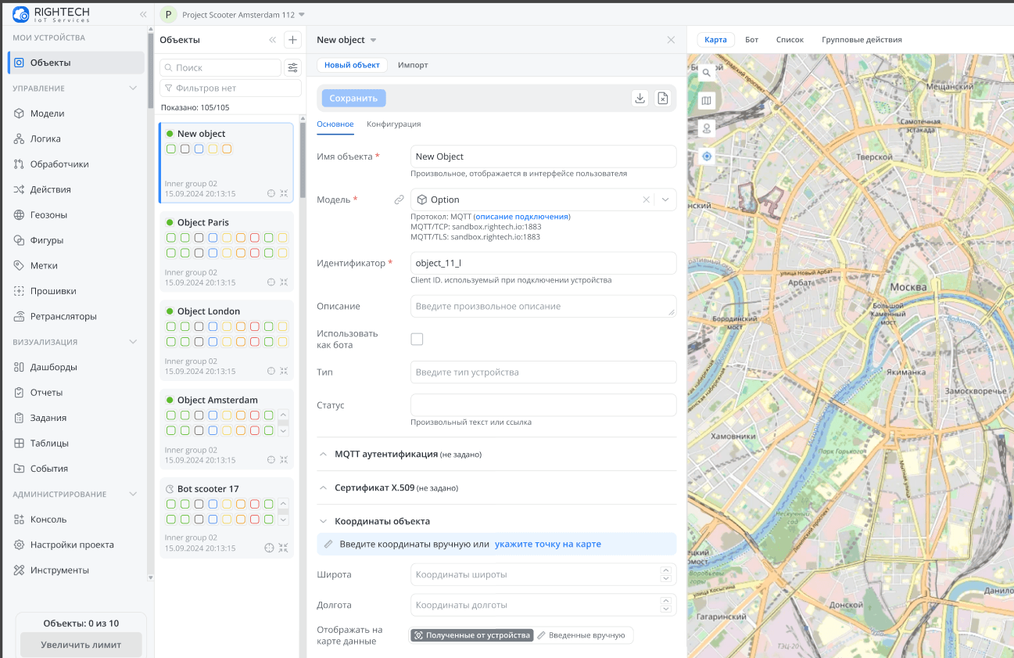Open the Модель Option dropdown arrow
This screenshot has width=1014, height=658.
pos(665,200)
